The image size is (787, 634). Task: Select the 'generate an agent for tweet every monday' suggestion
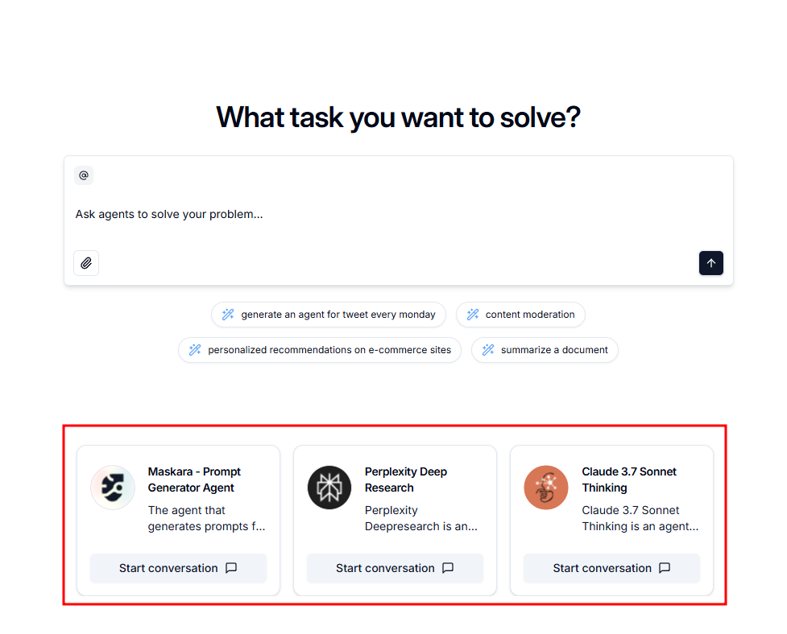click(x=329, y=315)
